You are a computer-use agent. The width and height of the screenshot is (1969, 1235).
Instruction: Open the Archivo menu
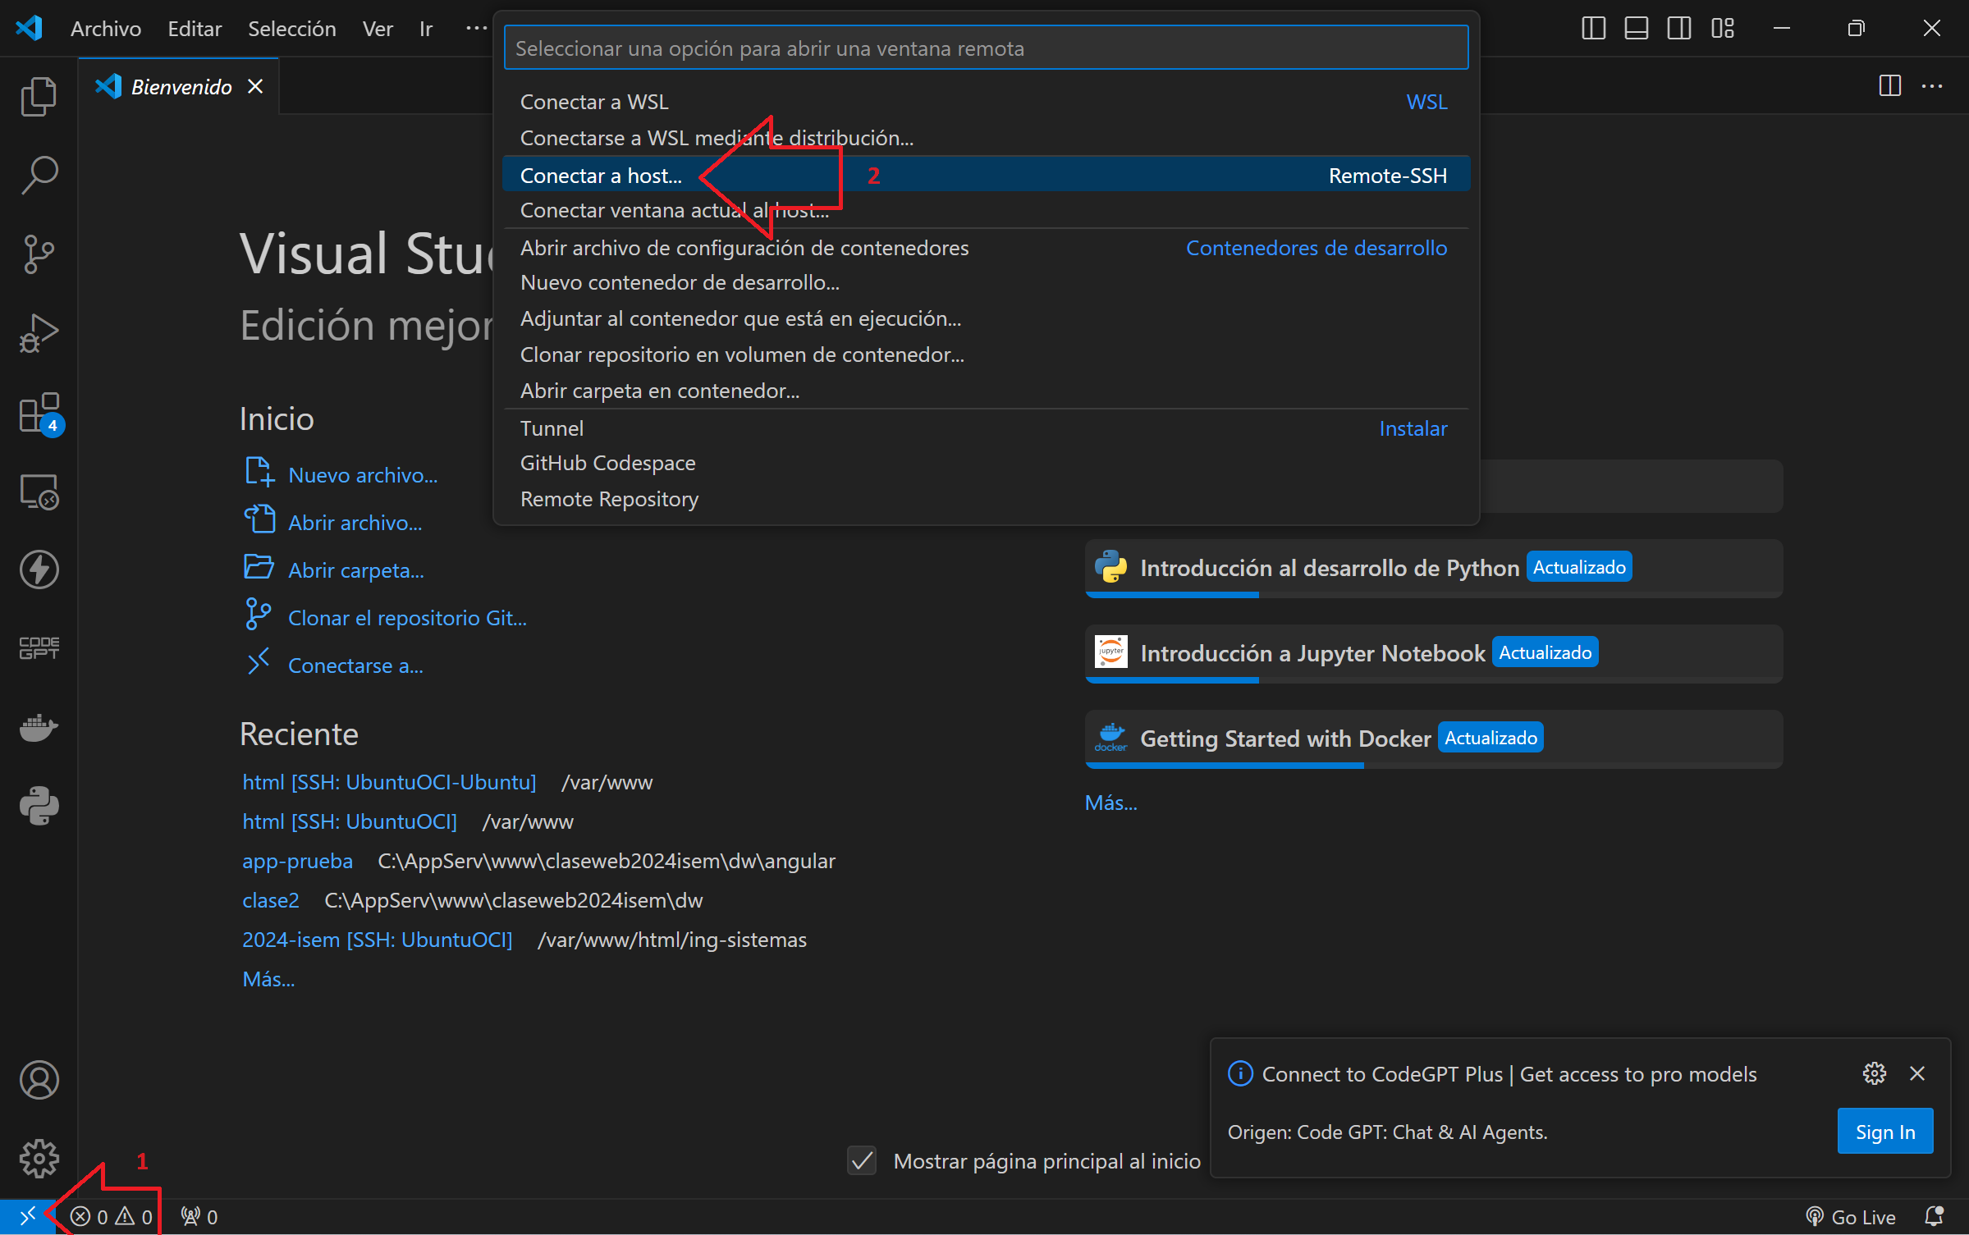click(106, 29)
